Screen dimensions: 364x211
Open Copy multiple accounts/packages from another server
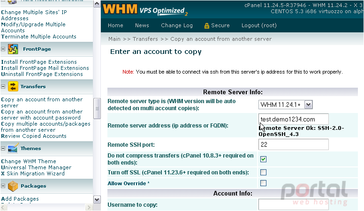pyautogui.click(x=45, y=127)
